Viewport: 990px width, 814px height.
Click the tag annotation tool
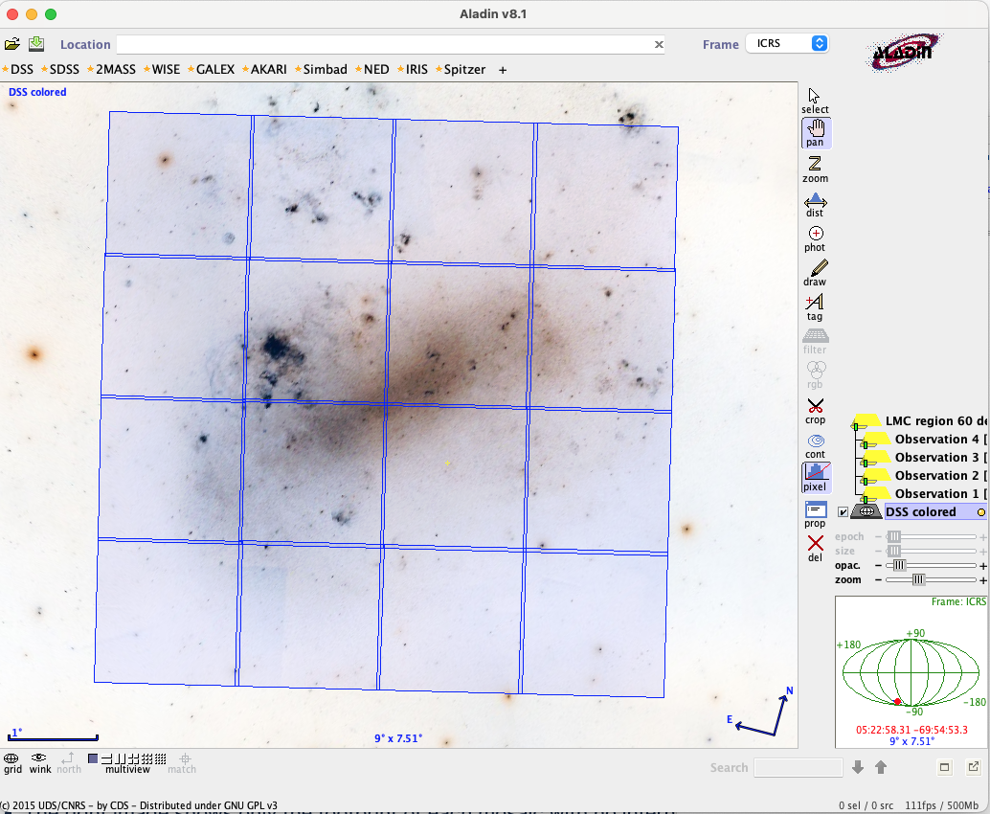click(x=815, y=307)
